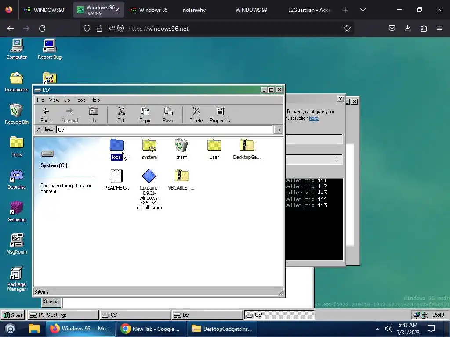Open the Go menu
The height and width of the screenshot is (337, 450).
click(x=67, y=100)
